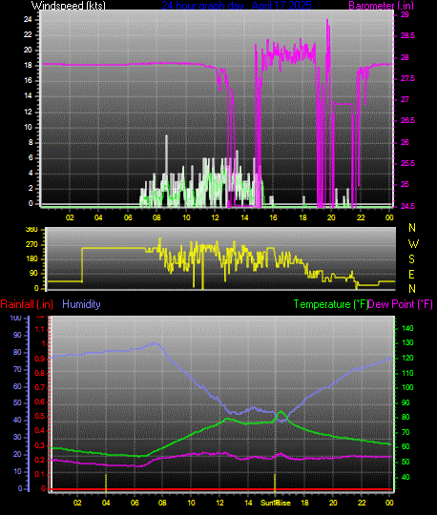Click humidity axis value "30"

(17, 437)
